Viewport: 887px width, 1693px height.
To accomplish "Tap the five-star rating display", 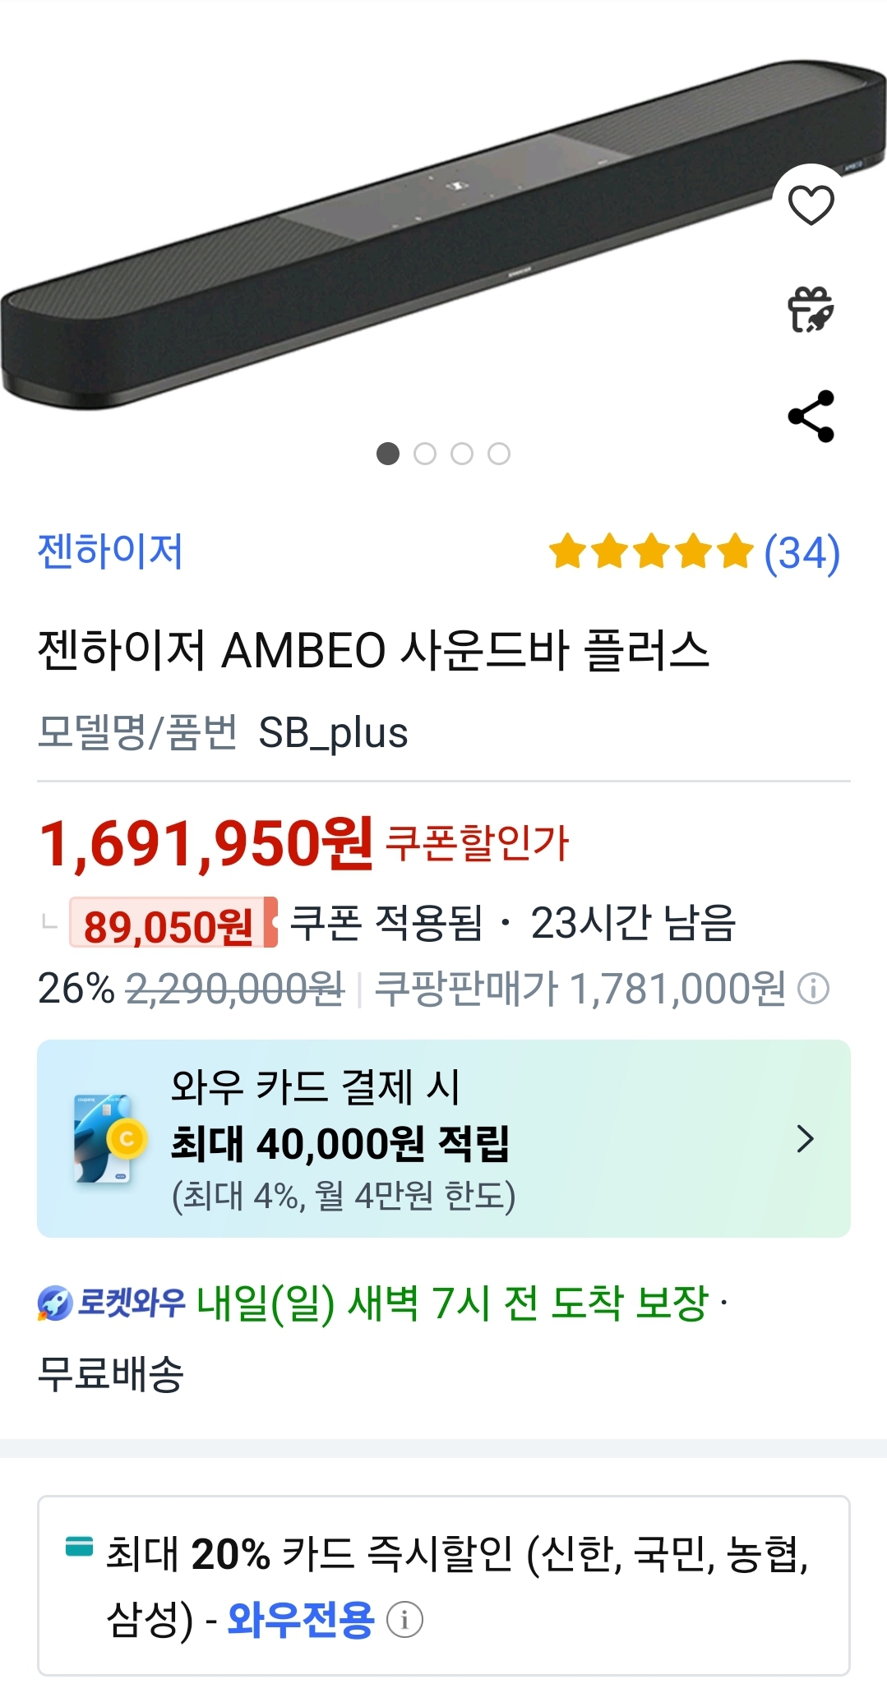I will [651, 551].
